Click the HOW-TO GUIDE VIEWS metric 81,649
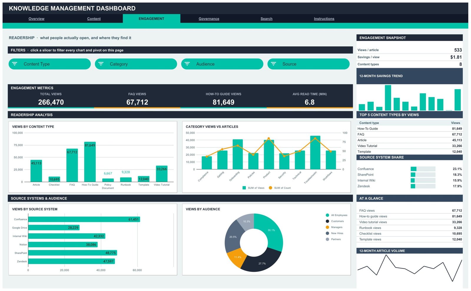Image resolution: width=471 pixels, height=291 pixels. (x=223, y=102)
